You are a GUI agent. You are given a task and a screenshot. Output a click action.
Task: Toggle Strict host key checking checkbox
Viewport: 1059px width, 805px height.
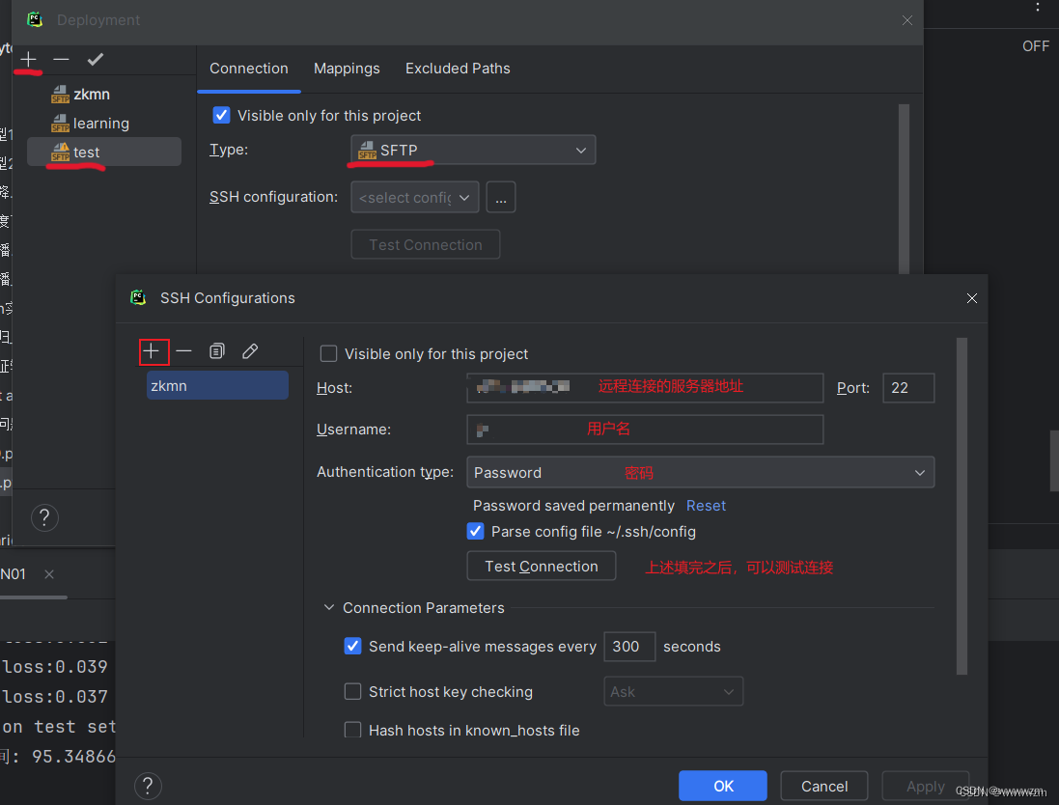click(352, 691)
